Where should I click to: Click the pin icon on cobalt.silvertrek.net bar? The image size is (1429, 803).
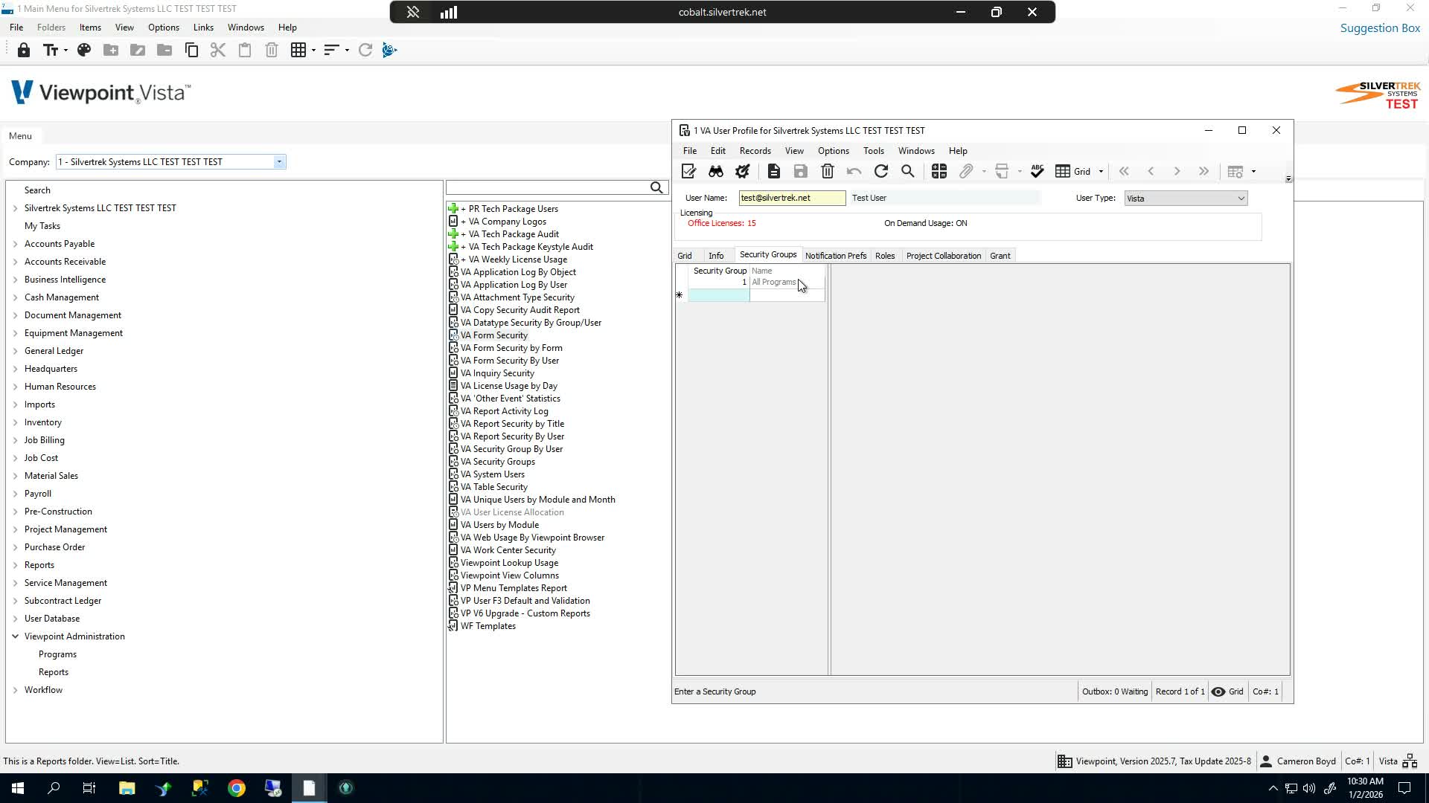point(413,12)
